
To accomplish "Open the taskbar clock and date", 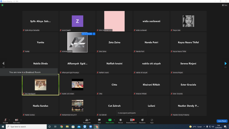I will (219, 126).
